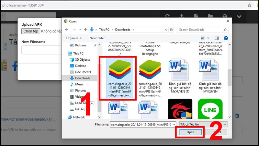
Task: Click the forward arrow in Open dialog
Action: pos(74,30)
